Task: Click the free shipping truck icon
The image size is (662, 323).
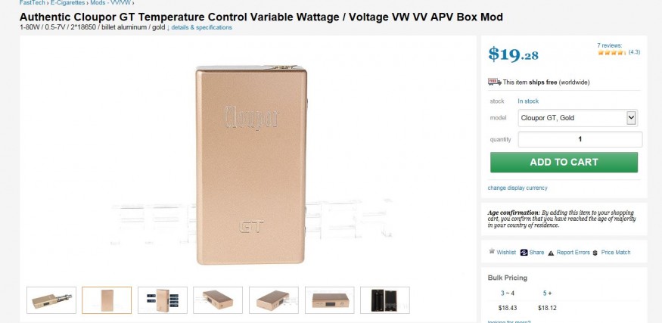Action: pos(494,82)
